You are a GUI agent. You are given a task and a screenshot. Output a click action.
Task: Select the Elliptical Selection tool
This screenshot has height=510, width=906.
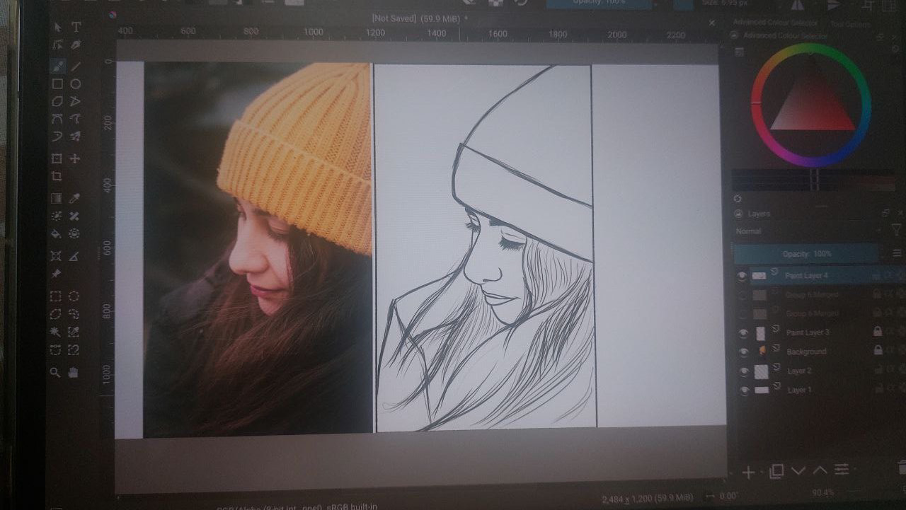point(74,296)
